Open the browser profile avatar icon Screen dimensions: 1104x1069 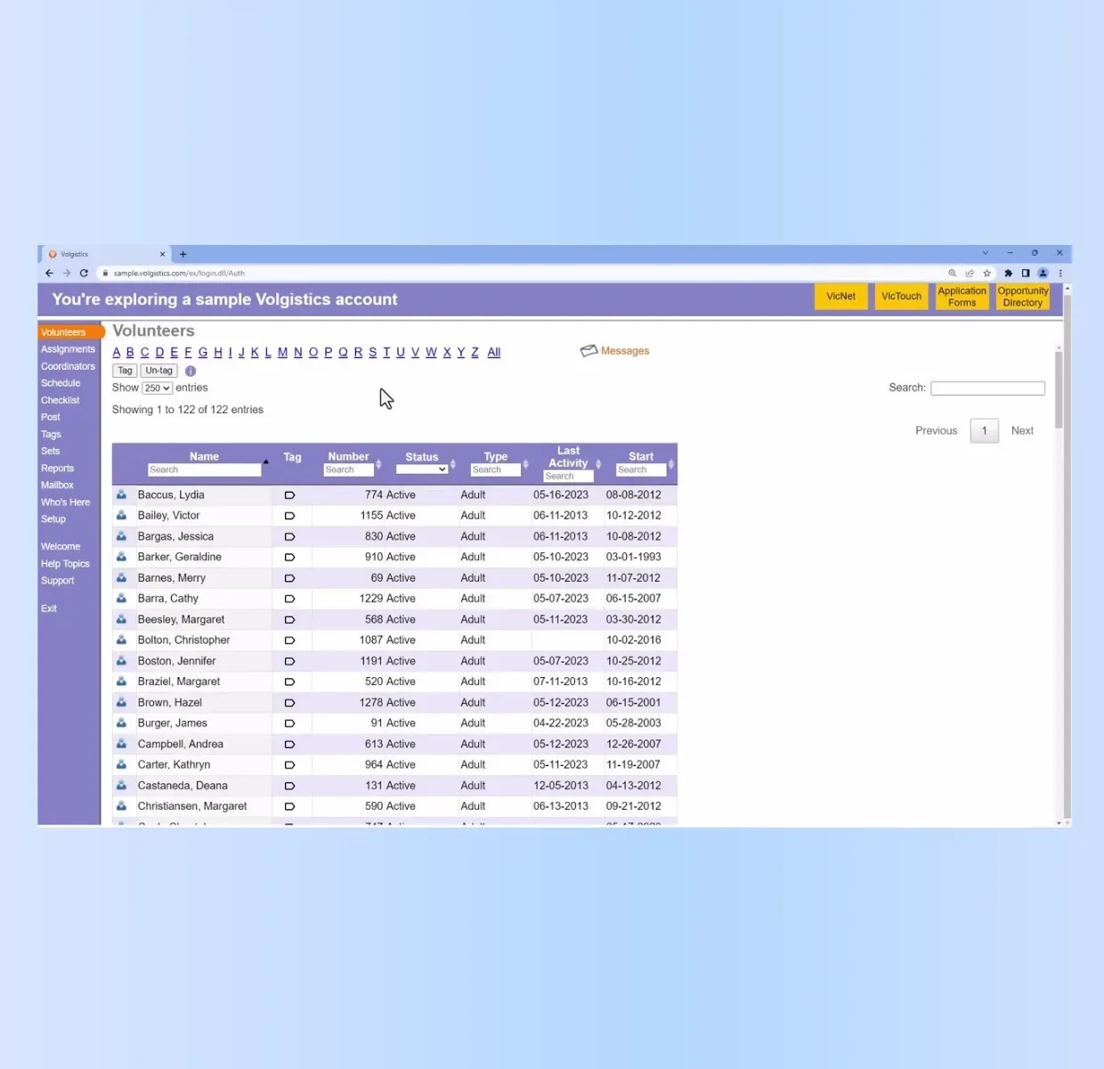click(x=1043, y=273)
